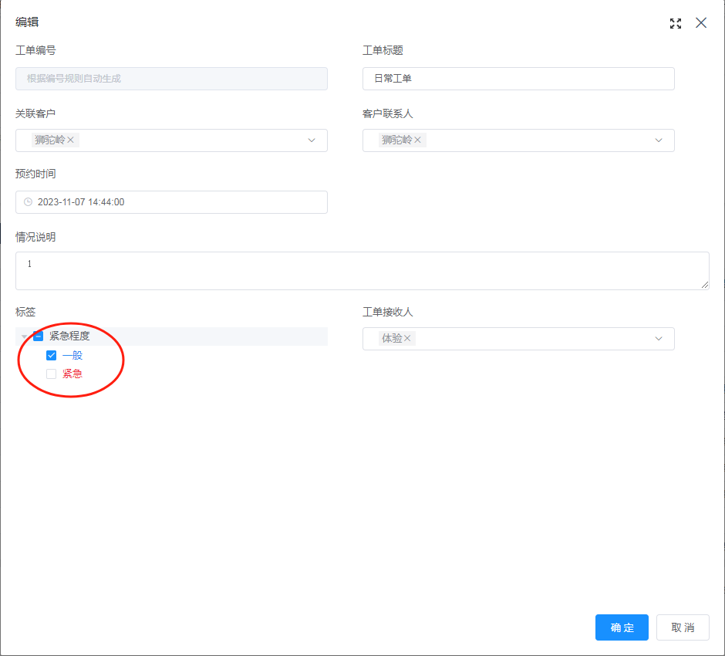The image size is (725, 656).
Task: Select the 紧急 tag label
Action: pyautogui.click(x=72, y=374)
